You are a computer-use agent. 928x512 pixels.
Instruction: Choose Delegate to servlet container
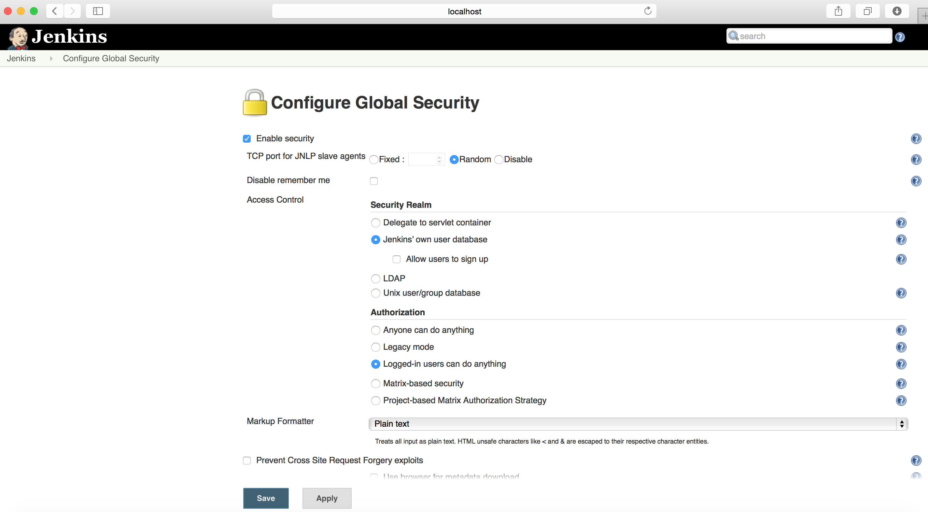375,223
